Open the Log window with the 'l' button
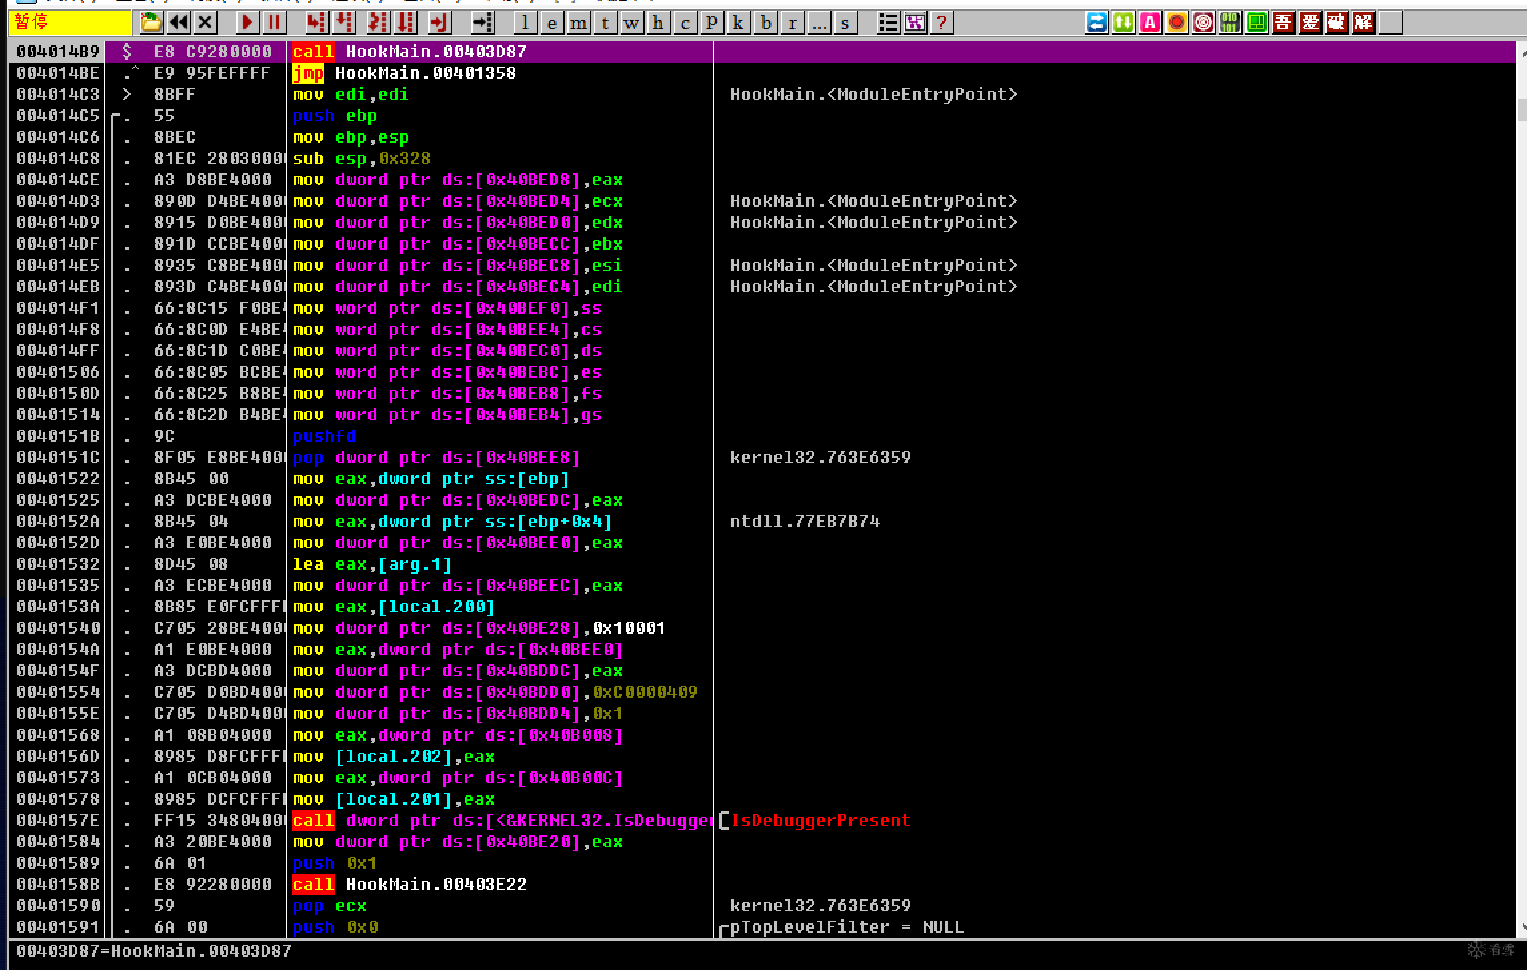1527x970 pixels. click(x=525, y=23)
